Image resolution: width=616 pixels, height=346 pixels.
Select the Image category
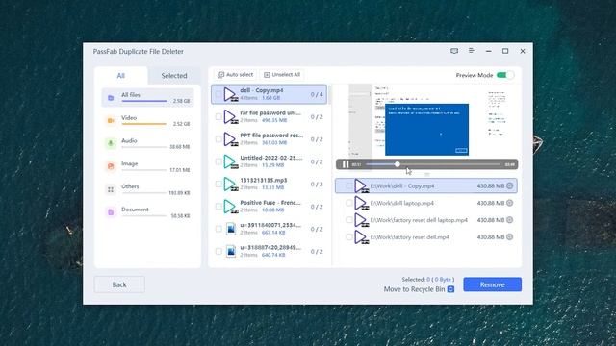[x=147, y=166]
